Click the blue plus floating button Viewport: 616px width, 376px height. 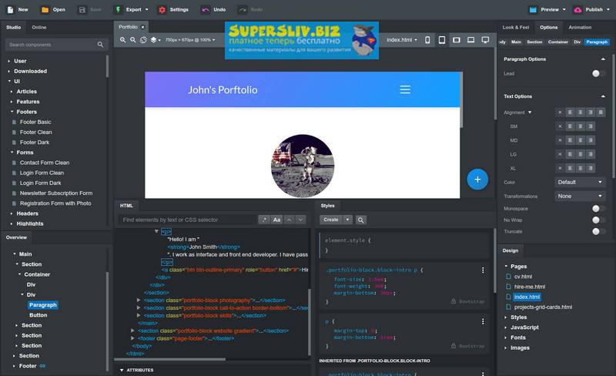coord(477,180)
